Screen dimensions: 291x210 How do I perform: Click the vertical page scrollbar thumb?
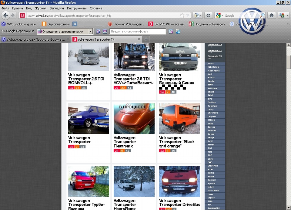[x=288, y=62]
